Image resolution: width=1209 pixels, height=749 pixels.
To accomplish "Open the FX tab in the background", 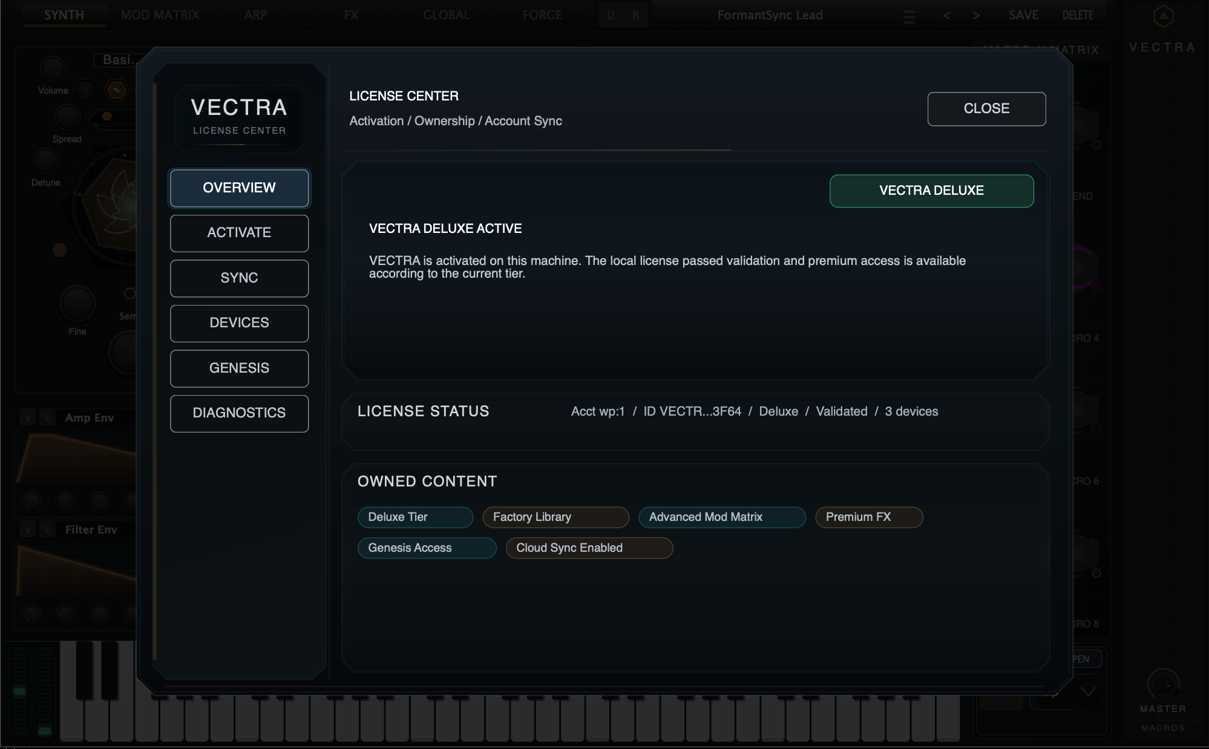I will [351, 15].
